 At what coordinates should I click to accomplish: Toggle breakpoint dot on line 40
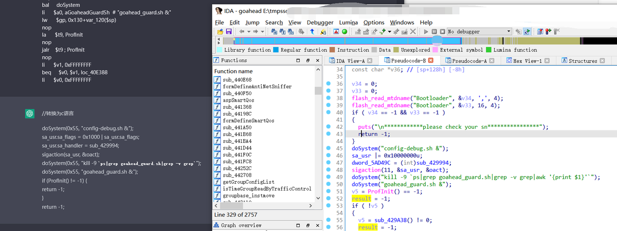(x=328, y=112)
